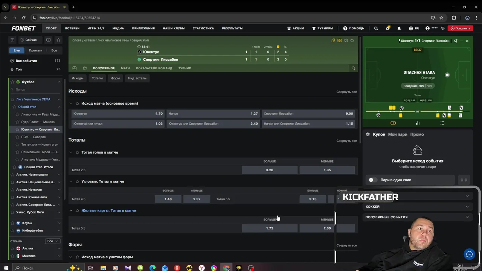Click the yellow pitch view icon in match header
Screen dimensions: 482x271
[340, 40]
